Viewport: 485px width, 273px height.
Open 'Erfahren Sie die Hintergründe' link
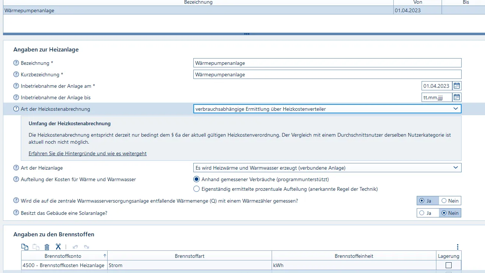(x=88, y=153)
